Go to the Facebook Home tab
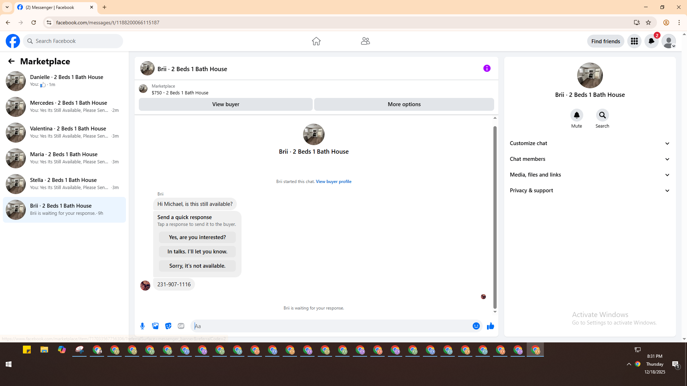This screenshot has width=687, height=386. pyautogui.click(x=316, y=41)
